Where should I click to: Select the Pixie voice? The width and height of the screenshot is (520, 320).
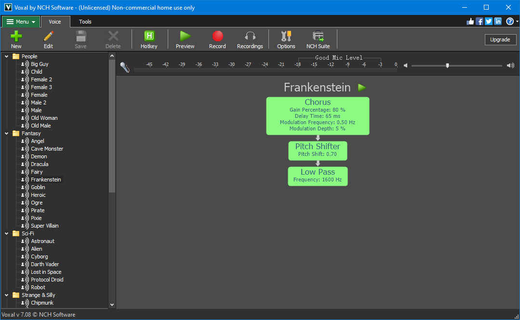(x=36, y=218)
